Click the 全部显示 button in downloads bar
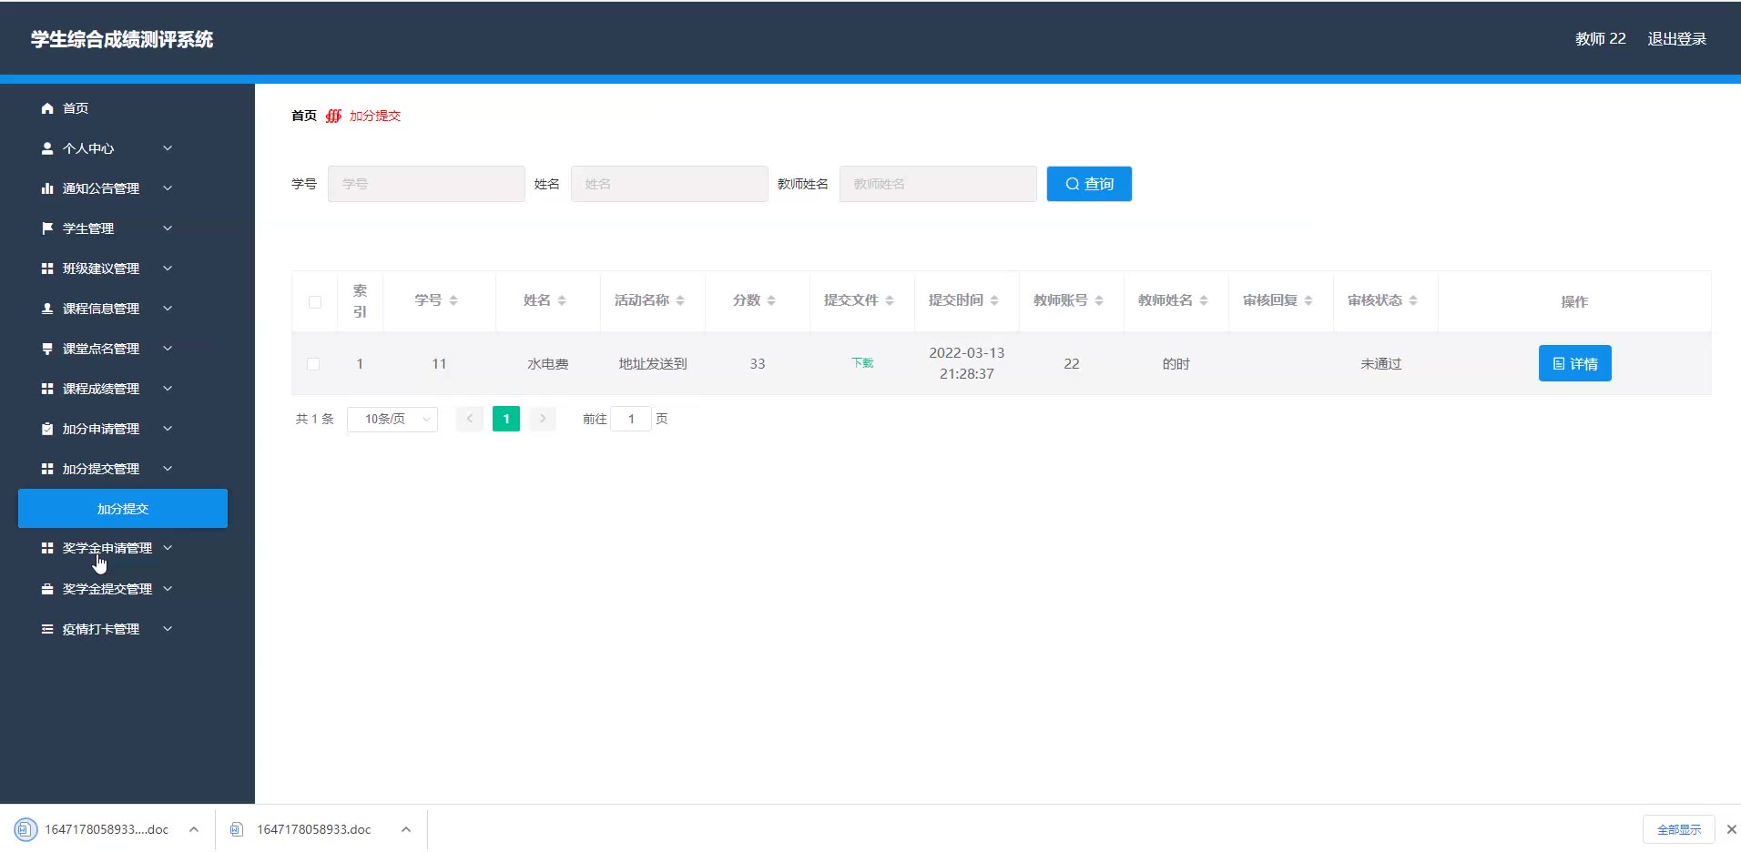This screenshot has width=1741, height=852. [1679, 829]
